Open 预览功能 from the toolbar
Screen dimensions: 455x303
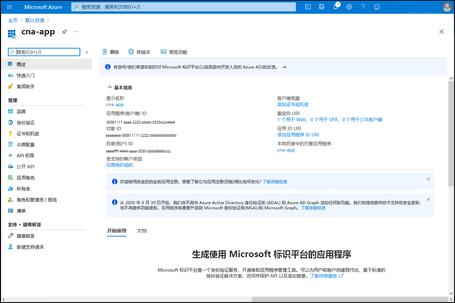coord(174,52)
